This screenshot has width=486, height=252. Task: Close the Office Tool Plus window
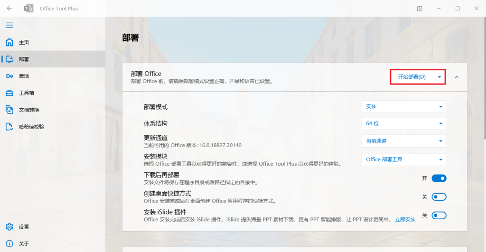pyautogui.click(x=477, y=9)
